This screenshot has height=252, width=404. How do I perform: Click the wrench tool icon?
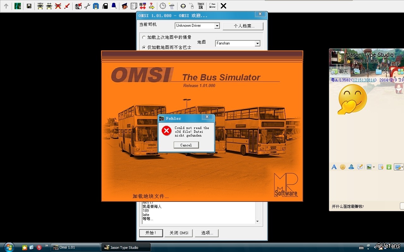pyautogui.click(x=87, y=6)
